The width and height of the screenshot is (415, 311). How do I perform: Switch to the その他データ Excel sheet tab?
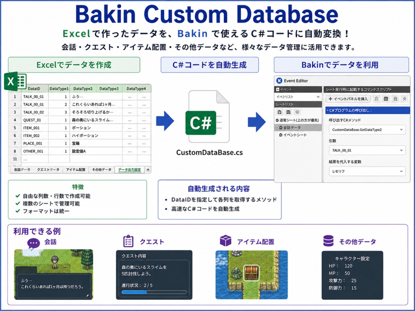tap(102, 170)
